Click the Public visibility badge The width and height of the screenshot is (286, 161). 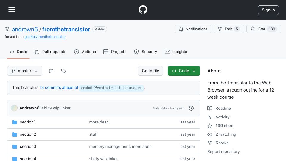point(100,29)
